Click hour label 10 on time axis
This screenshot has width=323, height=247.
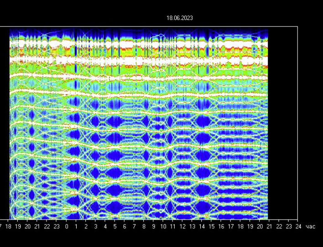(163, 227)
